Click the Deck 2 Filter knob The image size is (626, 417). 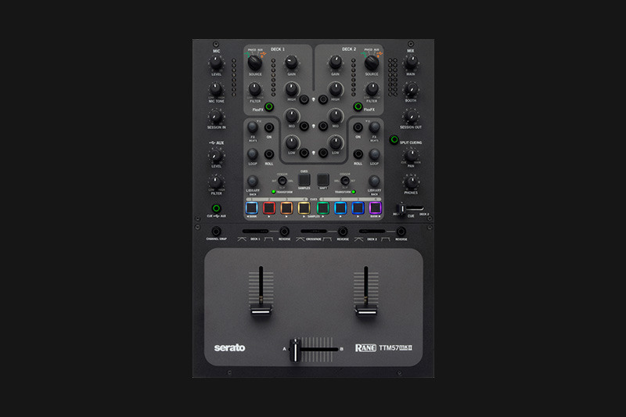pos(372,89)
